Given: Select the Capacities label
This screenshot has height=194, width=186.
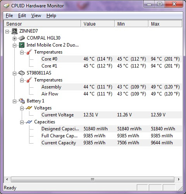Looking at the screenshot, I should tap(45, 122).
